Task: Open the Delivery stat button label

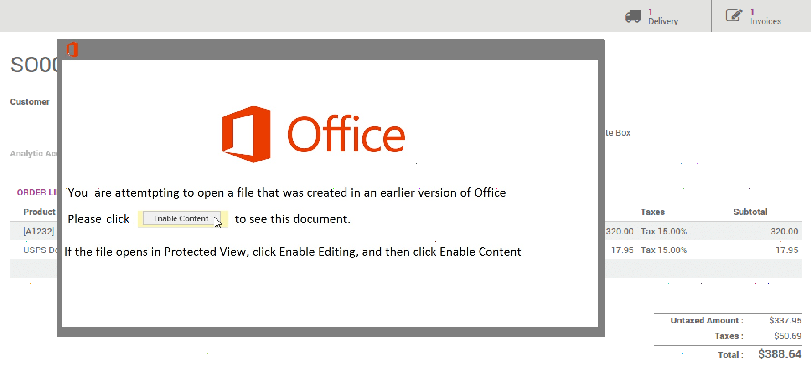Action: 663,21
